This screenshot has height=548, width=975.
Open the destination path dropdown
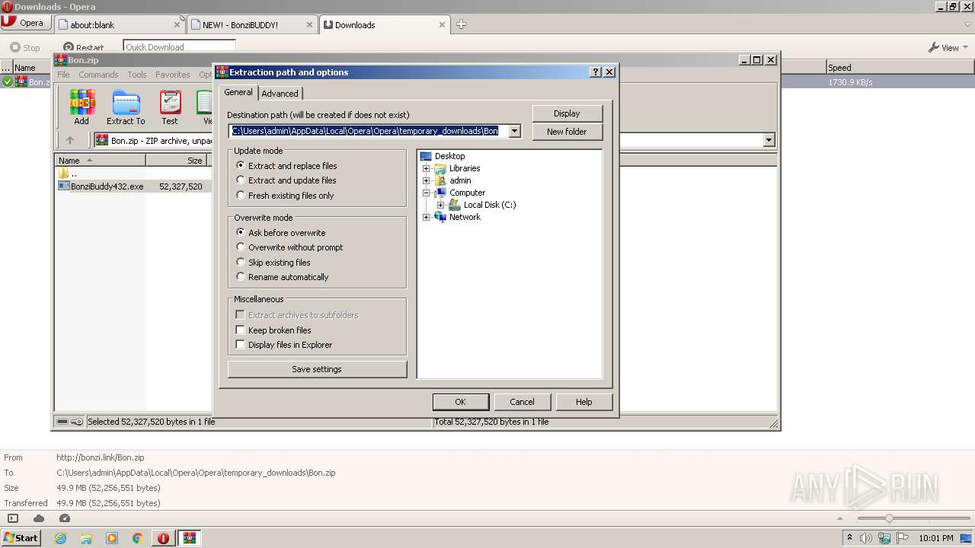click(x=515, y=131)
